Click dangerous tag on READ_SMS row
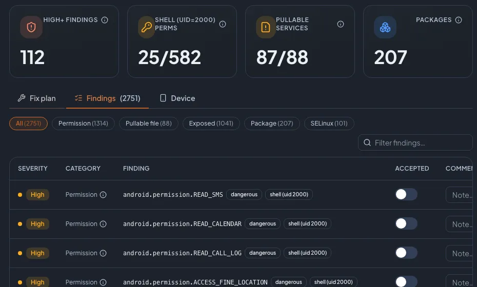Image resolution: width=477 pixels, height=287 pixels. 244,194
